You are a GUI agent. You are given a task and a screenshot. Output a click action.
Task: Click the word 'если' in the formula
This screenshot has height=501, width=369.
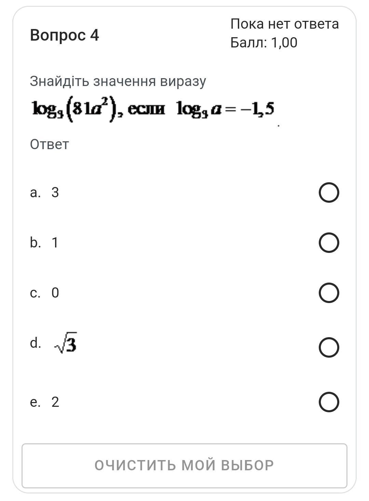tap(146, 109)
